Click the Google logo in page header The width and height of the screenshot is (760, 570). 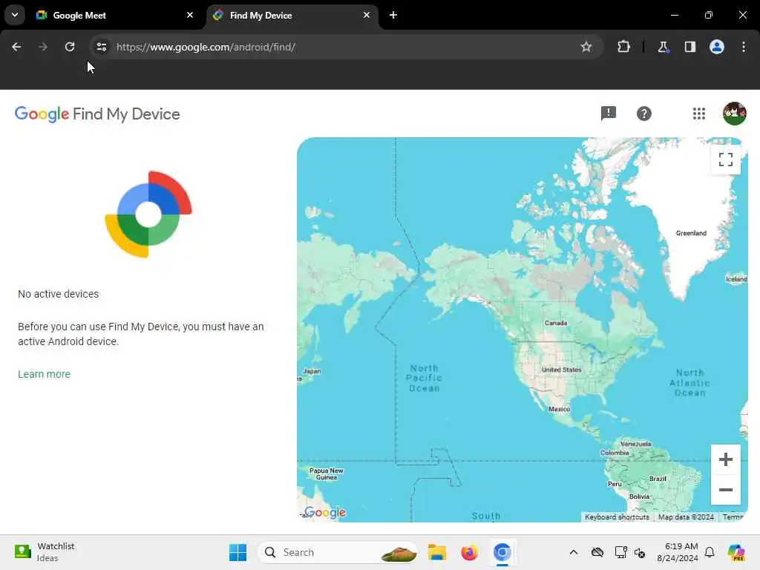tap(42, 114)
